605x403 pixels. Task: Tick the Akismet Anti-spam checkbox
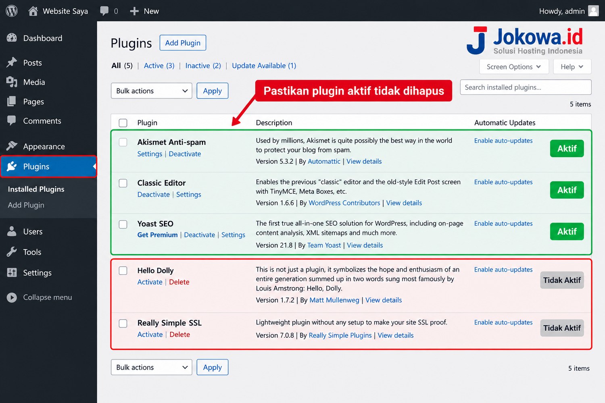point(123,142)
